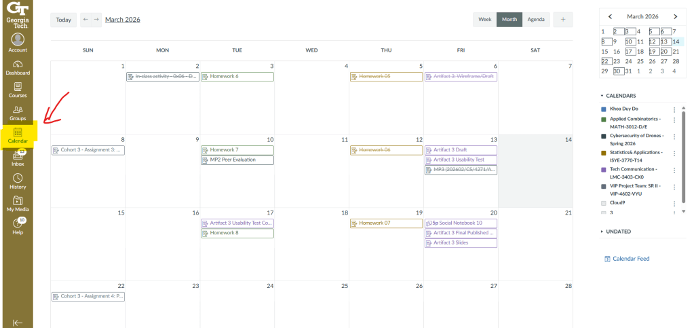The width and height of the screenshot is (694, 328).
Task: Open the Calendar Feed link
Action: point(631,259)
